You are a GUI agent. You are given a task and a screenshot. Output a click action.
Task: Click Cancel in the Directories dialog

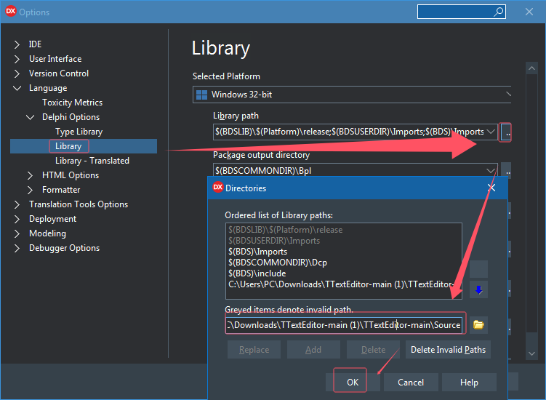click(x=411, y=383)
